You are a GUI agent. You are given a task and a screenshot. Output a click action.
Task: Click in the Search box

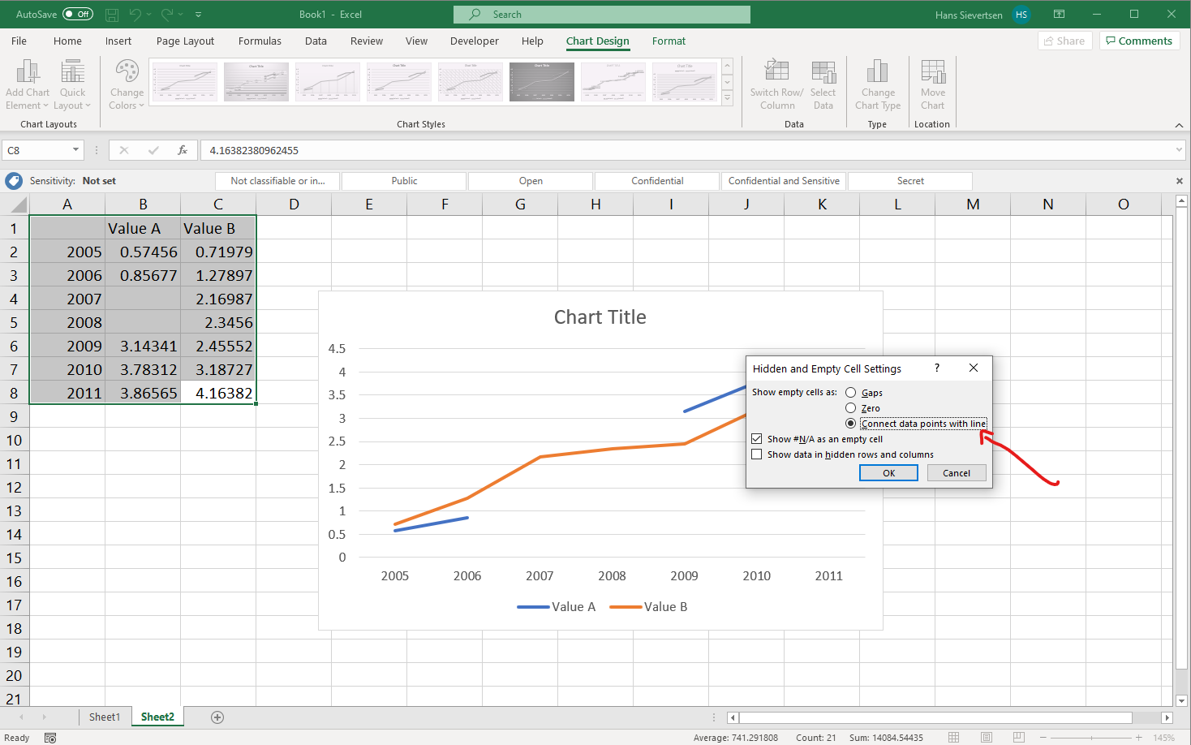click(x=602, y=15)
